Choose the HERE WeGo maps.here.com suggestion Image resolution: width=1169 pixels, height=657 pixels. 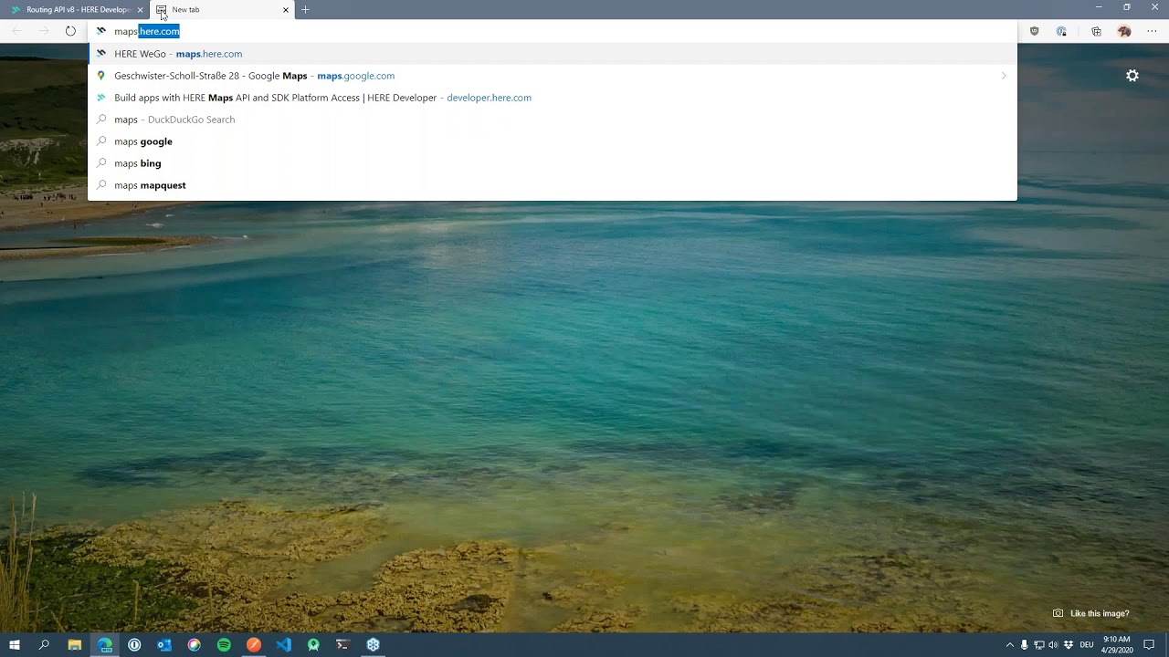point(552,54)
